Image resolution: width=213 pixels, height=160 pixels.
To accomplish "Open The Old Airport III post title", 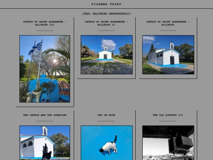I will 168,115.
